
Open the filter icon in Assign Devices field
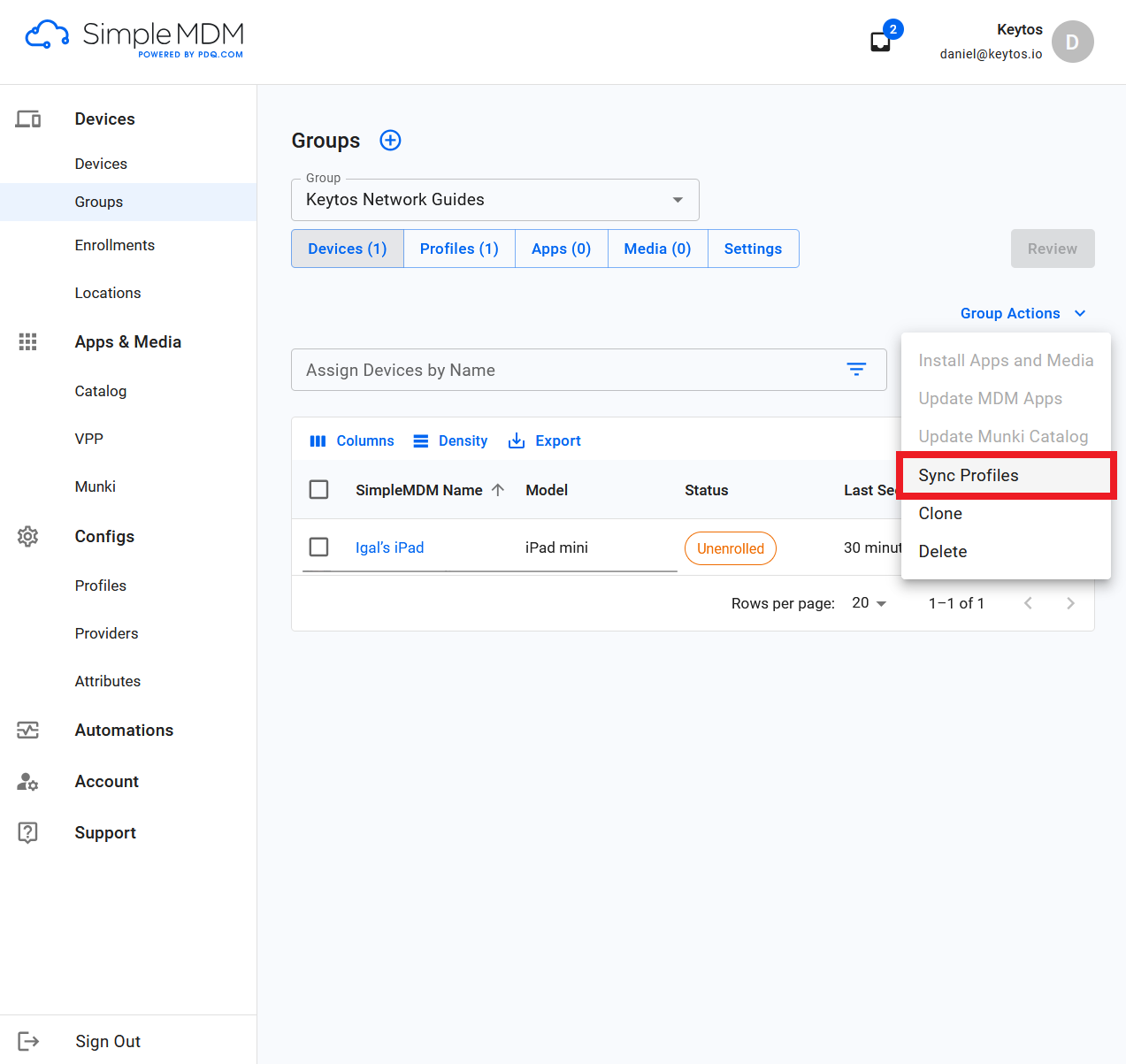coord(856,370)
